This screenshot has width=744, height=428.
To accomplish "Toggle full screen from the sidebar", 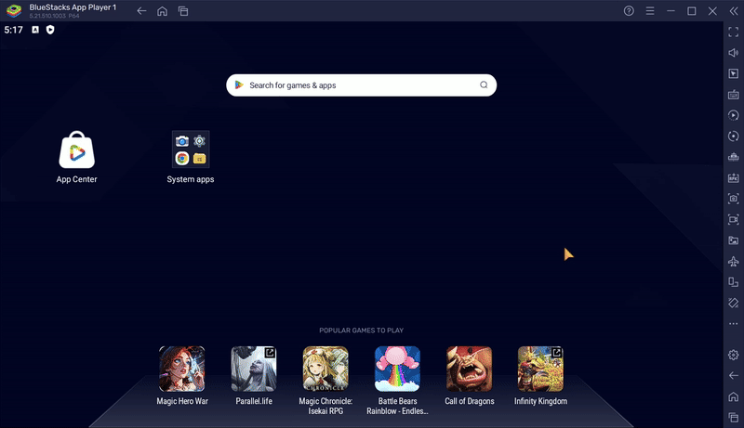I will pos(733,32).
